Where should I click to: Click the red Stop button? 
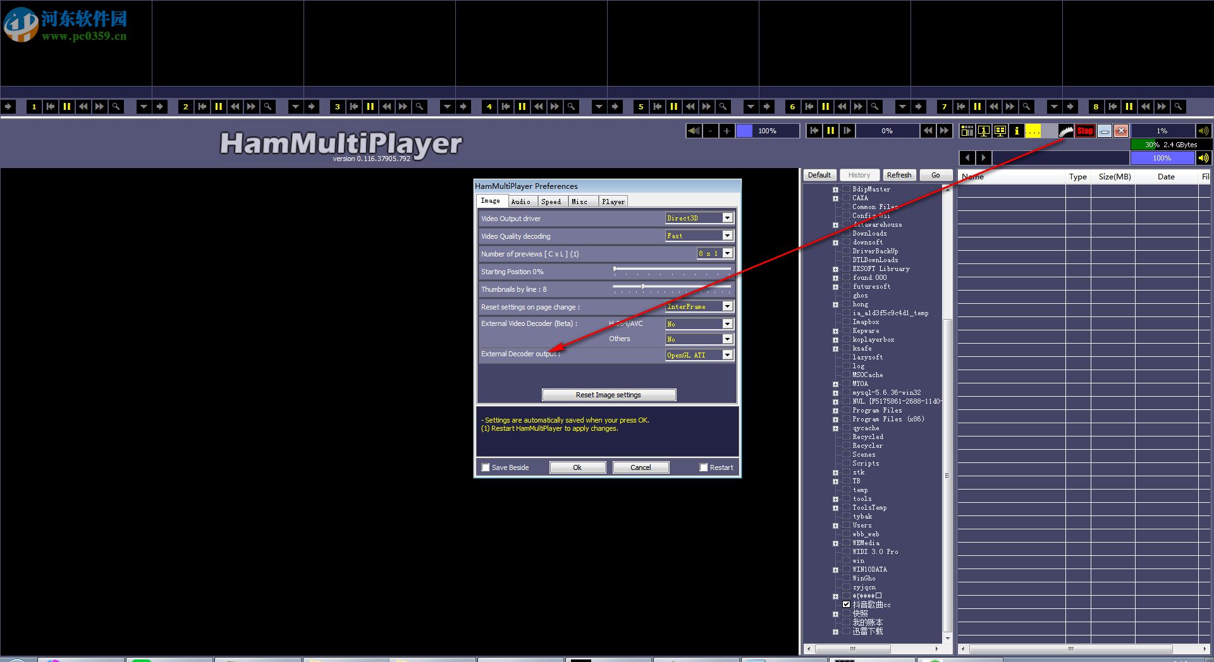tap(1085, 131)
